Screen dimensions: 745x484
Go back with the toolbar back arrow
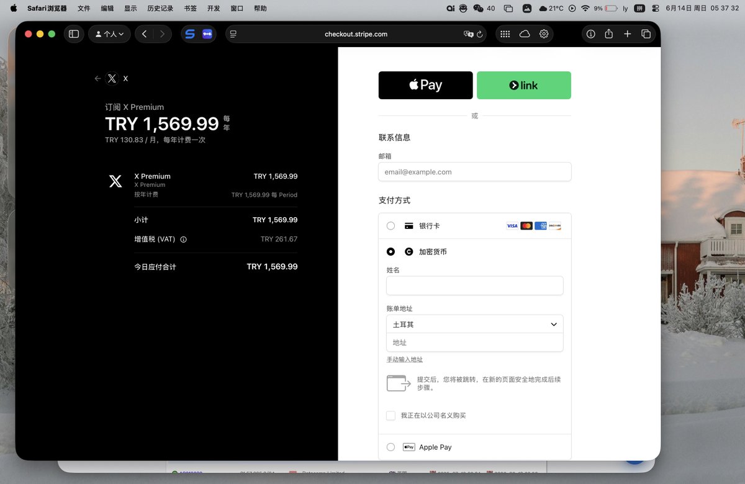144,34
